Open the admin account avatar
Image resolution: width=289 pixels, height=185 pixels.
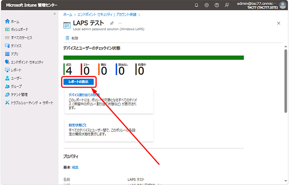283,5
